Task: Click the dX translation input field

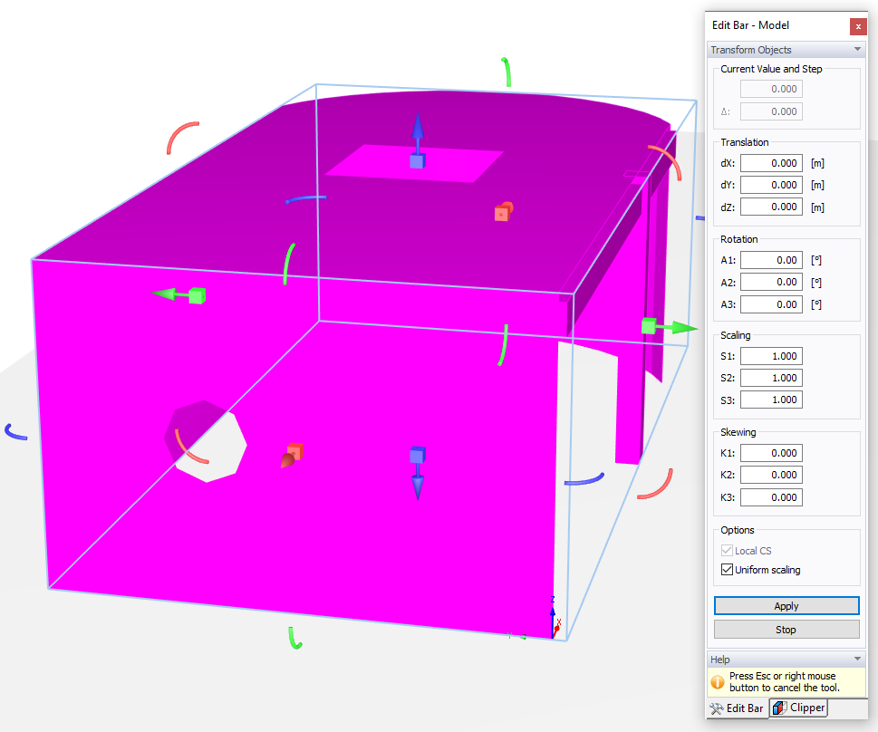Action: (x=771, y=163)
